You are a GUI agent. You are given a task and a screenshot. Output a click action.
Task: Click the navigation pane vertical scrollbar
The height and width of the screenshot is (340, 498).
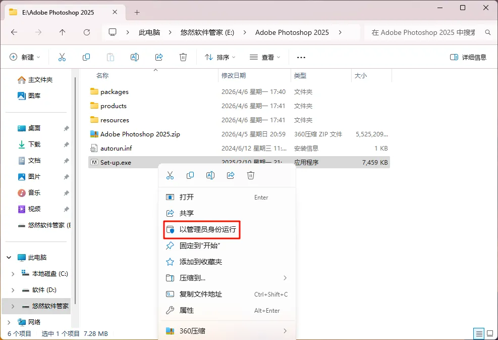click(75, 191)
